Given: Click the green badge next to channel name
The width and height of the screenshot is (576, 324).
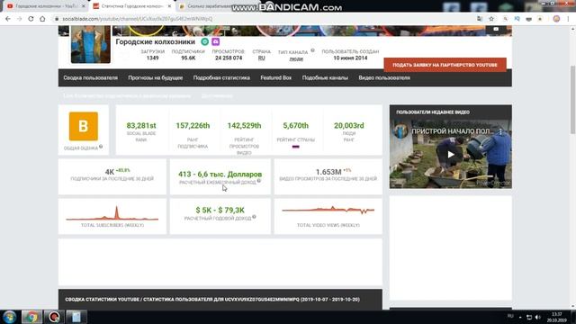Looking at the screenshot, I should click(x=205, y=41).
